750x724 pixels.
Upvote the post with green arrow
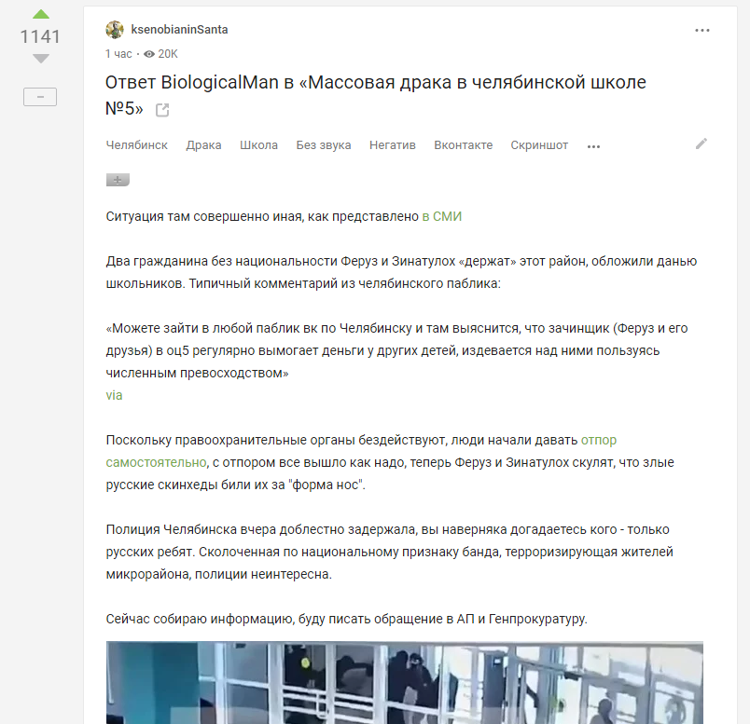41,14
